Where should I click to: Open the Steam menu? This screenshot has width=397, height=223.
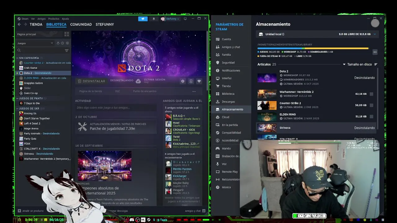pos(25,19)
